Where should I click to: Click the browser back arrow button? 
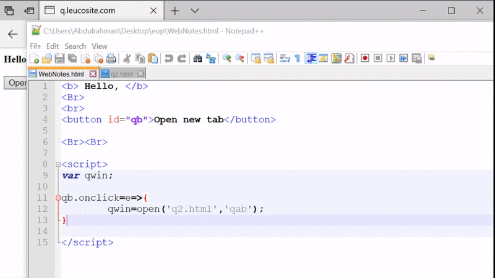click(12, 35)
